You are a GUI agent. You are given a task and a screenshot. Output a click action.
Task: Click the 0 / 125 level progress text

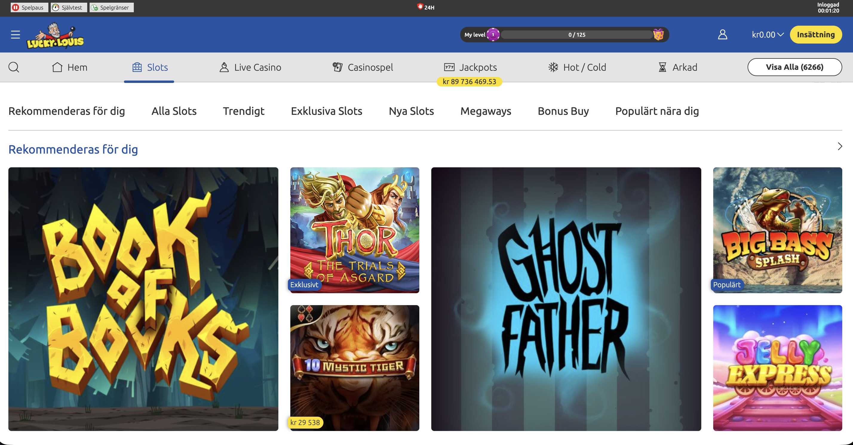click(x=576, y=35)
